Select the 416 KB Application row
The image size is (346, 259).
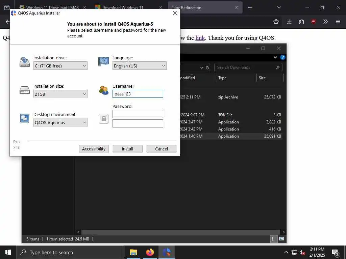click(x=231, y=129)
